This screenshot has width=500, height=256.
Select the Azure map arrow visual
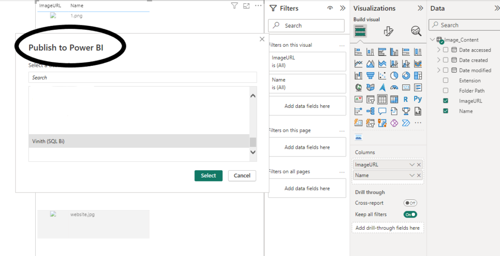tap(382, 87)
